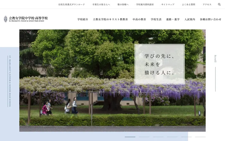This screenshot has width=225, height=141.
Task: Click the St. Margaret's school crest logo
Action: click(x=6, y=19)
